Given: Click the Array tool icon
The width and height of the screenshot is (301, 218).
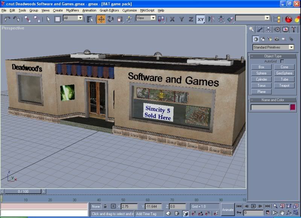Looking at the screenshot, I should (x=221, y=19).
